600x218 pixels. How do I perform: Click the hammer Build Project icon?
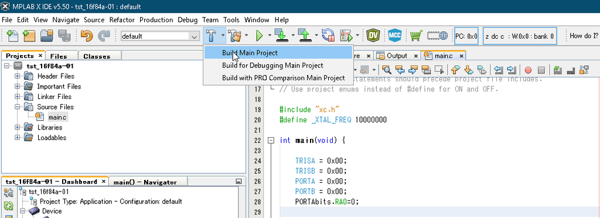click(211, 36)
